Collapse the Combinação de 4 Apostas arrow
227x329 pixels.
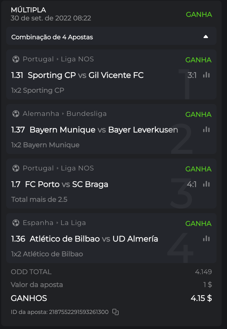pyautogui.click(x=206, y=37)
